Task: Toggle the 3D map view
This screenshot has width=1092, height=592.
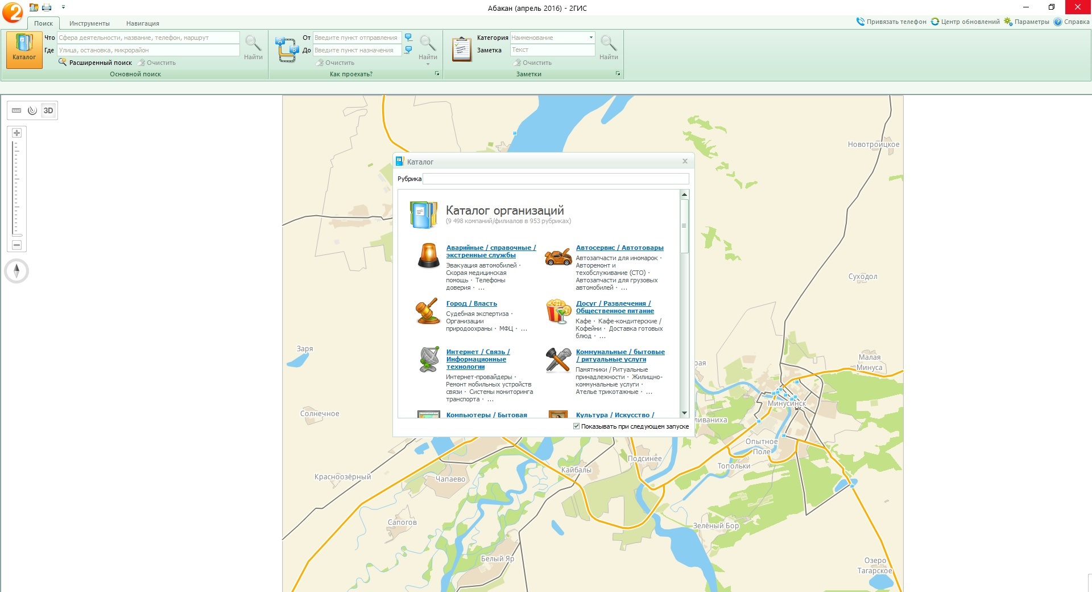Action: tap(48, 110)
